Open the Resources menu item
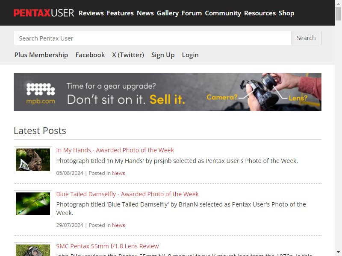The image size is (342, 256). pos(260,13)
